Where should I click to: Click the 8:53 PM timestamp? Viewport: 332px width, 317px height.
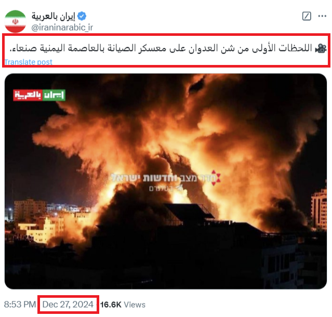pyautogui.click(x=20, y=305)
